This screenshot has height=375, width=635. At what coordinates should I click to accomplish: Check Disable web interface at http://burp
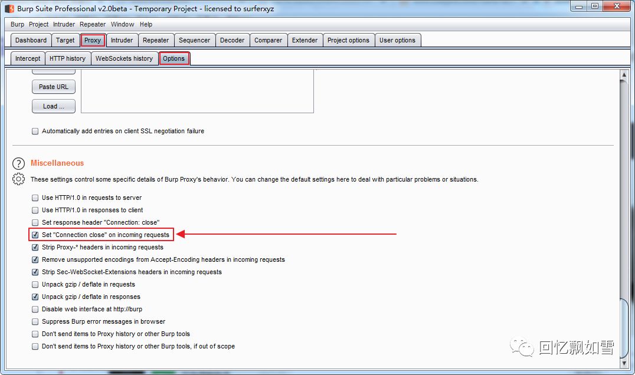35,309
